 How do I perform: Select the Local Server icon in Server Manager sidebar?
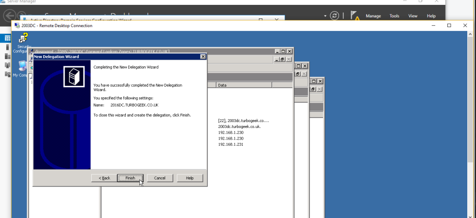click(8, 47)
